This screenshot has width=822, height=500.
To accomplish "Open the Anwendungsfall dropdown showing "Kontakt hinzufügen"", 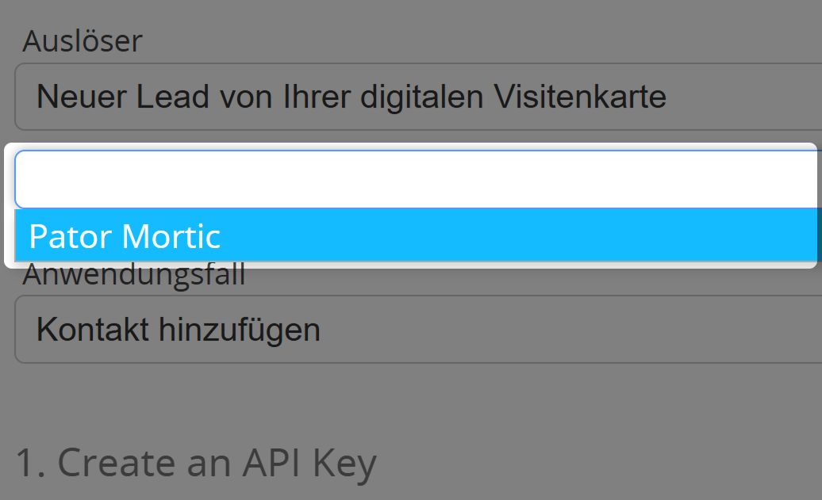I will (x=397, y=329).
